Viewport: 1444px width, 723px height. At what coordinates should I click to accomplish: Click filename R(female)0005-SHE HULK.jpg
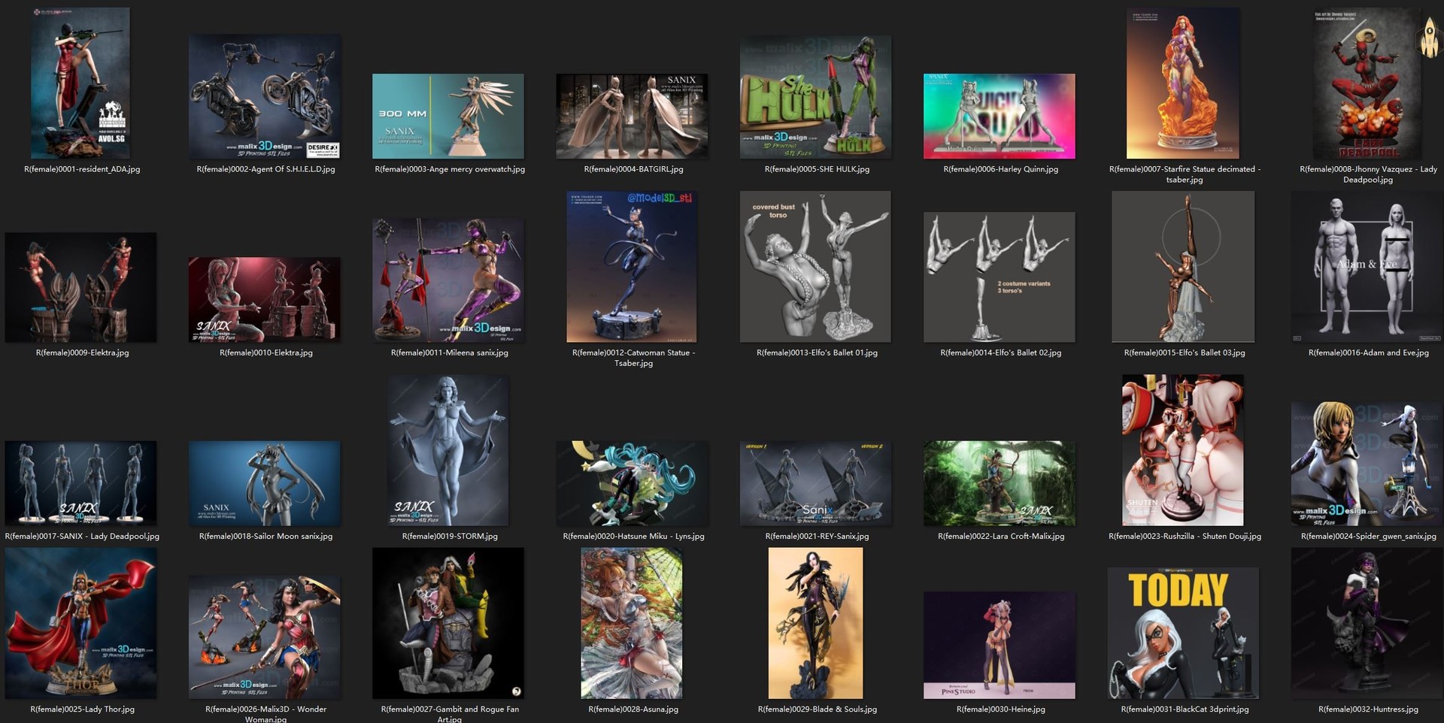[x=817, y=169]
